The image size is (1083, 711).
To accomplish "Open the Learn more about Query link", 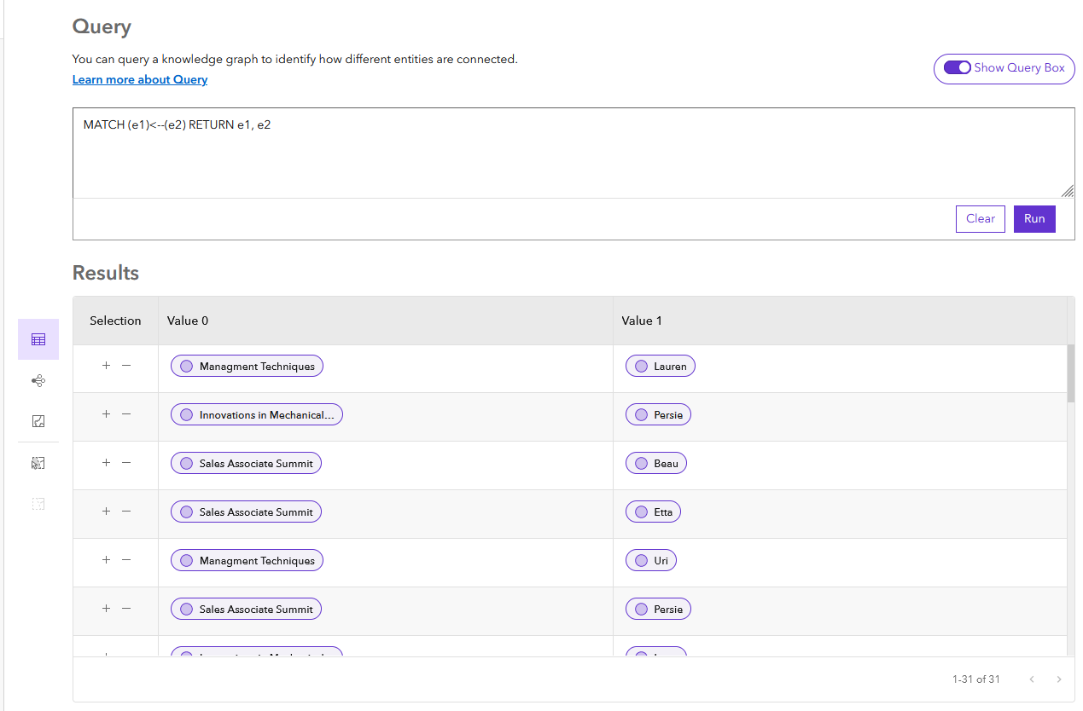I will click(x=139, y=78).
